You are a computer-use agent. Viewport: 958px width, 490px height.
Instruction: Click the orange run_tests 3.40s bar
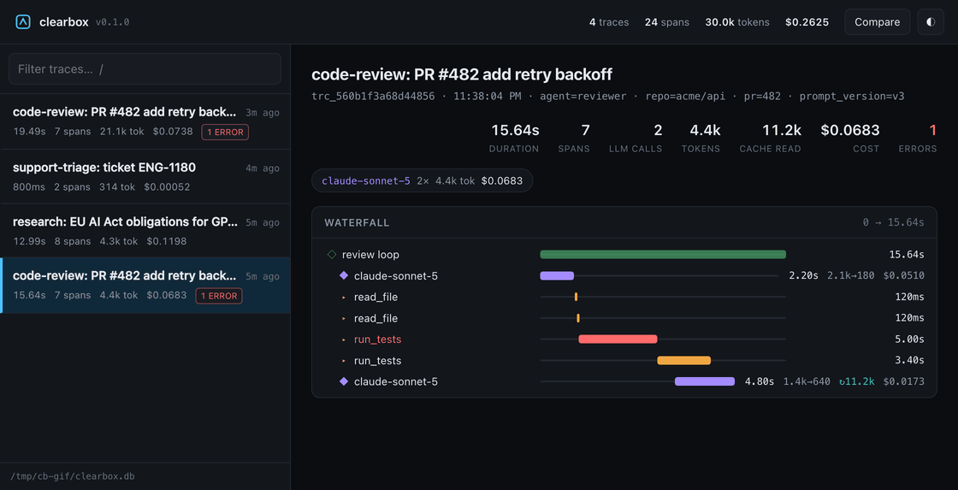(683, 361)
